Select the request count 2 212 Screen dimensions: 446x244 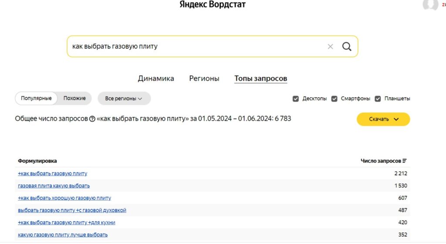401,173
